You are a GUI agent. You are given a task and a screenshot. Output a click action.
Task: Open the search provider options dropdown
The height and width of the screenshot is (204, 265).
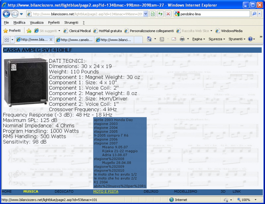[x=259, y=14]
